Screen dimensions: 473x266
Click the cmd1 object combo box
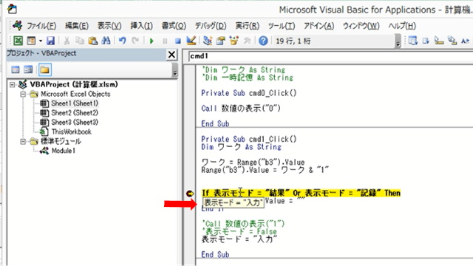click(330, 56)
